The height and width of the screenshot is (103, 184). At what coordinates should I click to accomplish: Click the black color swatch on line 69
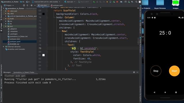(x=43, y=14)
